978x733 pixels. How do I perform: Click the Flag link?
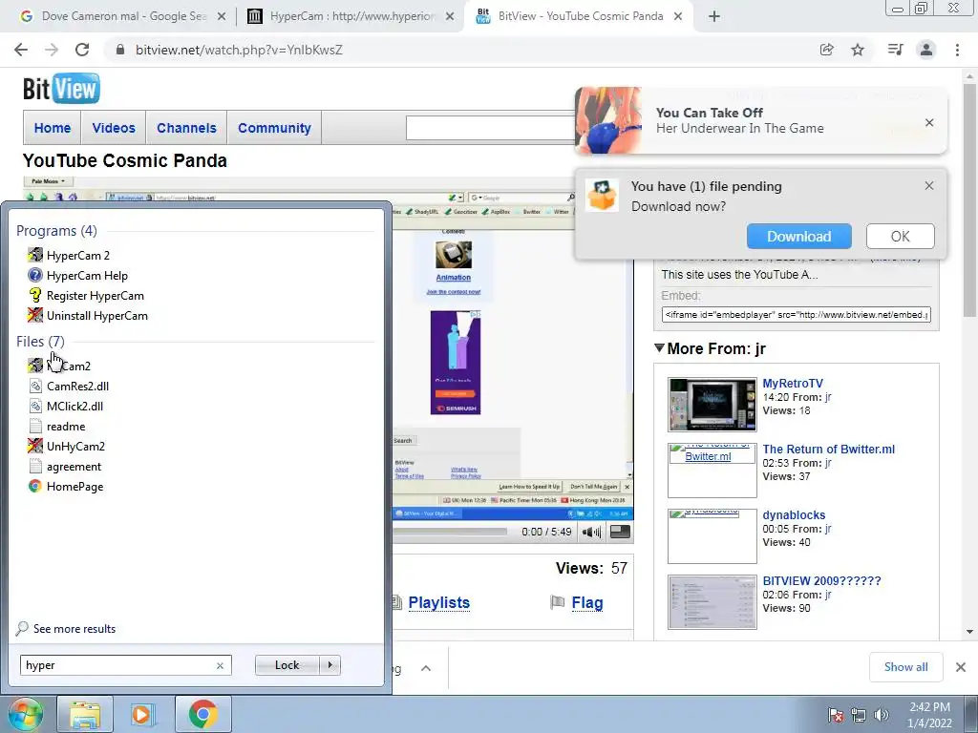click(x=587, y=603)
